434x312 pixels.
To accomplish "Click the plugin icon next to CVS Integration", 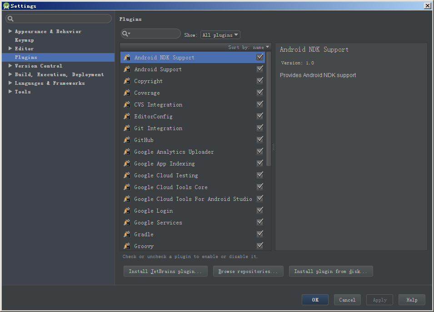I will point(127,105).
